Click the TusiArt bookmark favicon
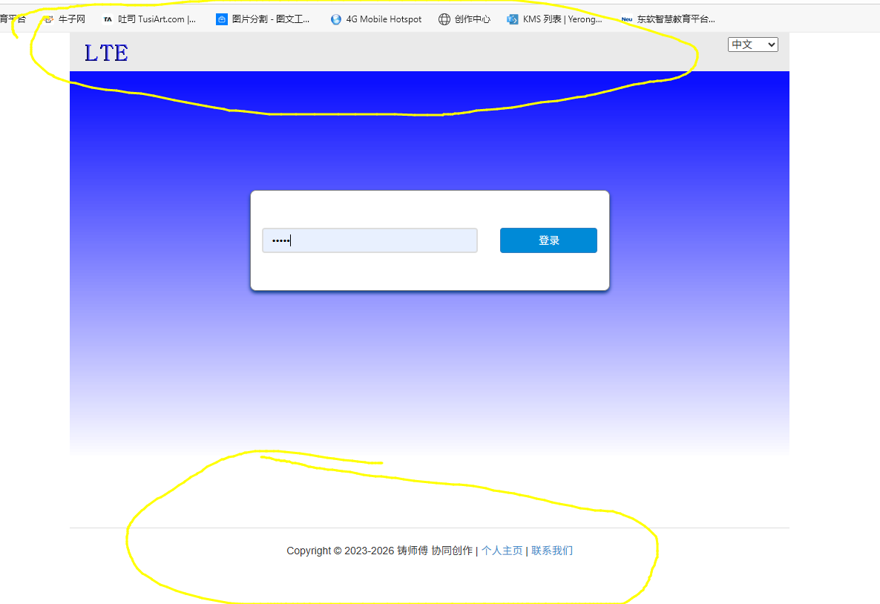Viewport: 880px width, 604px height. coord(108,19)
